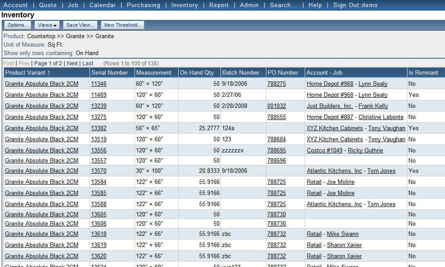Click the Options button
445x267 pixels.
click(18, 25)
